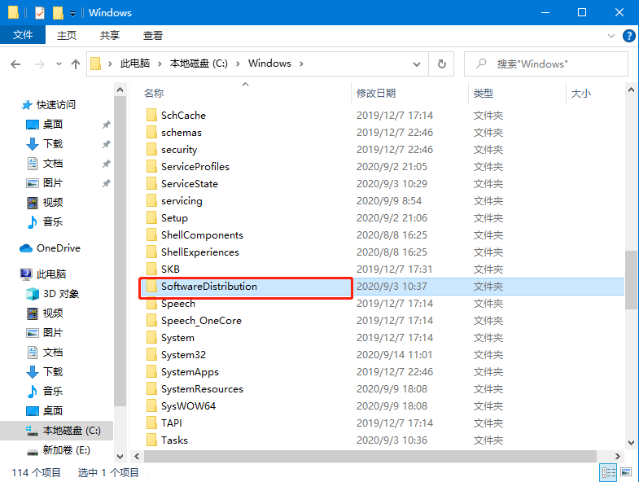Screen dimensions: 639x482
Task: Switch to large icons view
Action: [x=626, y=472]
